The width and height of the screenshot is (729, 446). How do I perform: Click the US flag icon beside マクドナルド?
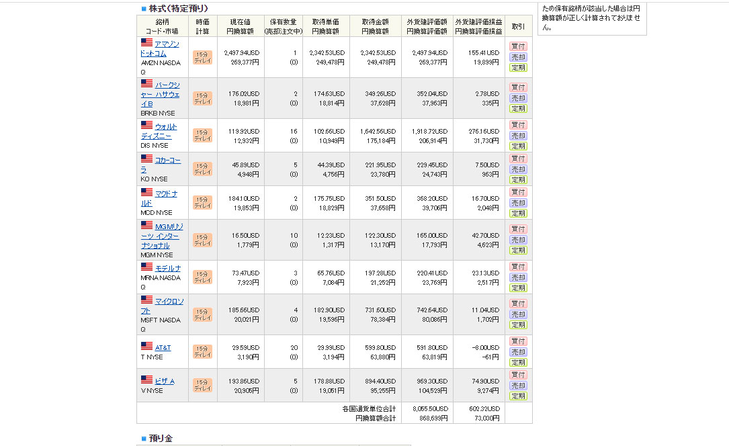coord(146,192)
